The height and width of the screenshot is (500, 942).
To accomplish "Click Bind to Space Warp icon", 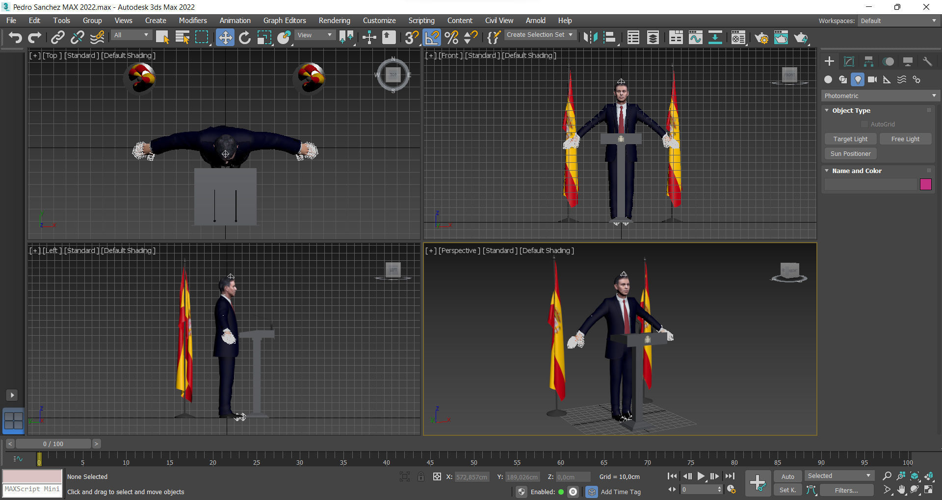I will pyautogui.click(x=97, y=37).
